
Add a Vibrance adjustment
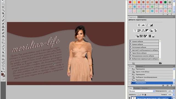[x=135, y=31]
